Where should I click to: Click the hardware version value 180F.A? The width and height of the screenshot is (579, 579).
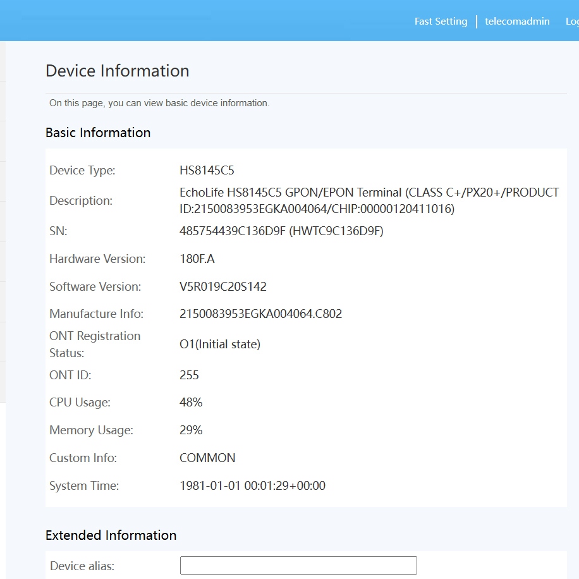coord(197,259)
